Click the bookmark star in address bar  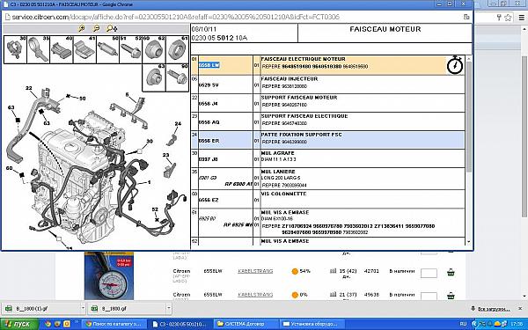pos(508,18)
